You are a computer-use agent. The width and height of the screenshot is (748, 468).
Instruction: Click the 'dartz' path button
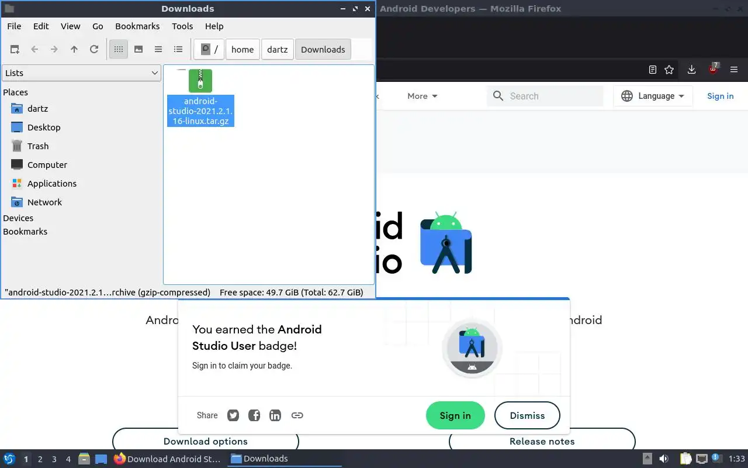click(x=278, y=50)
